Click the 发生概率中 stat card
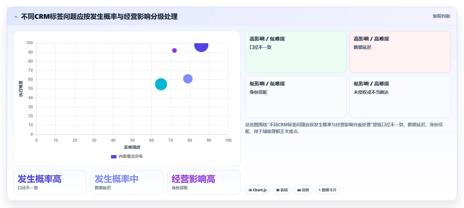Screen dimensions: 464x208 (127, 182)
